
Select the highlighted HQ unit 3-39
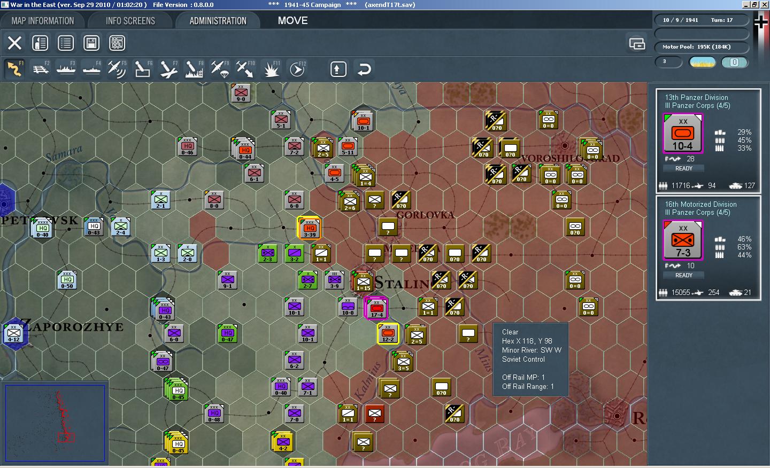tap(310, 228)
